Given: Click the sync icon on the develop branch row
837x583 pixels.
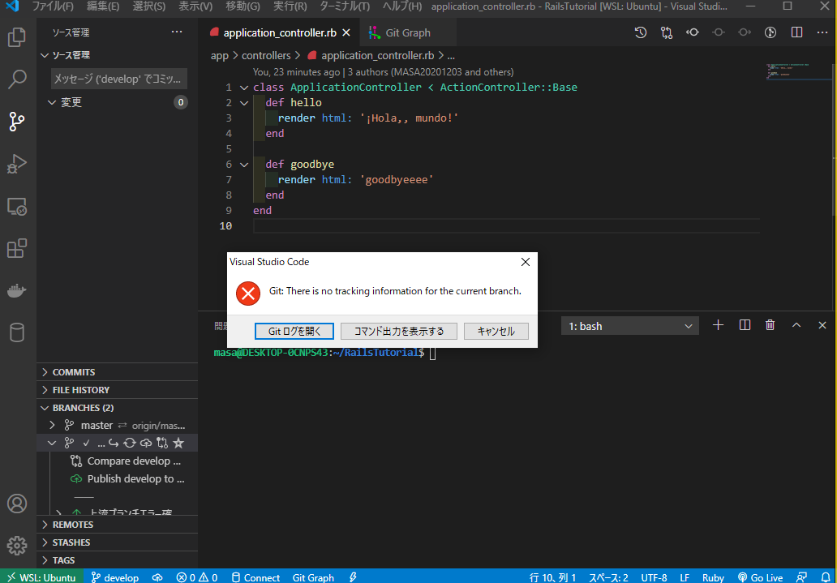Looking at the screenshot, I should pyautogui.click(x=129, y=443).
